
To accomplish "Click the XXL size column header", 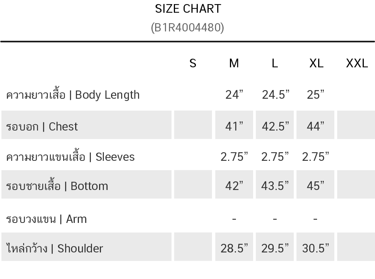I will tap(357, 64).
